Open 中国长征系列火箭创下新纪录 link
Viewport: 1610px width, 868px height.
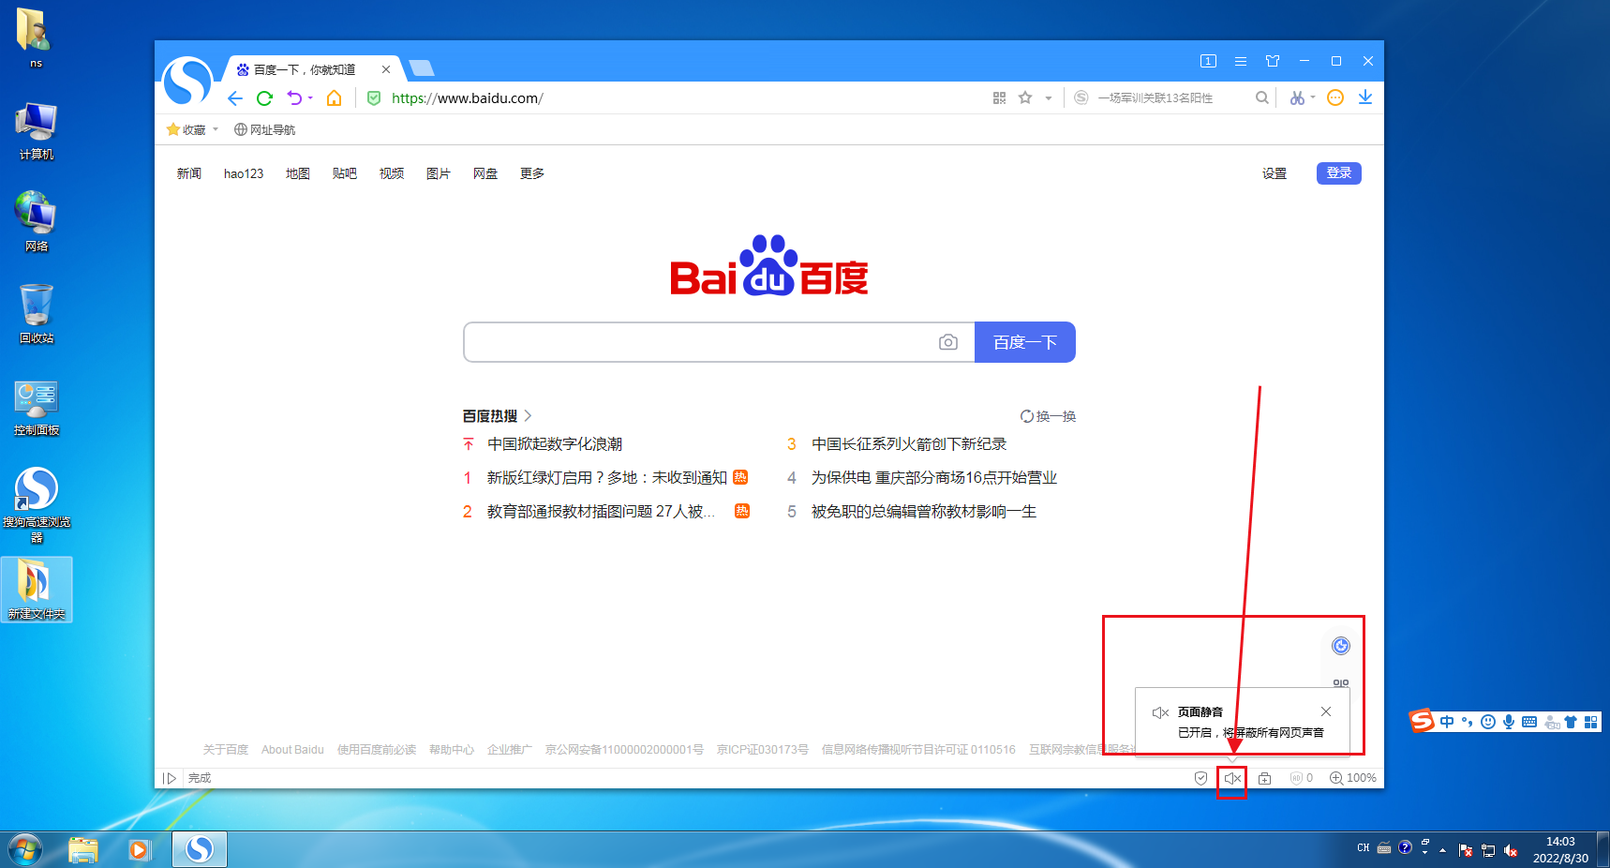(x=909, y=444)
